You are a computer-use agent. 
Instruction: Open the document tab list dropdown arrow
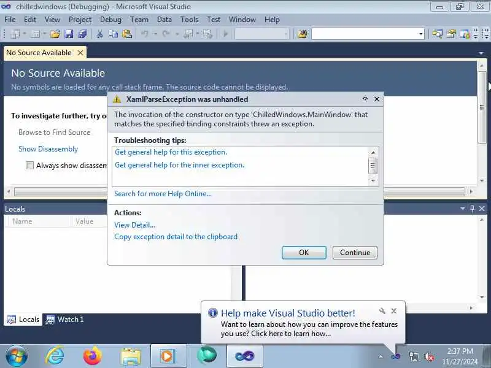[x=481, y=53]
